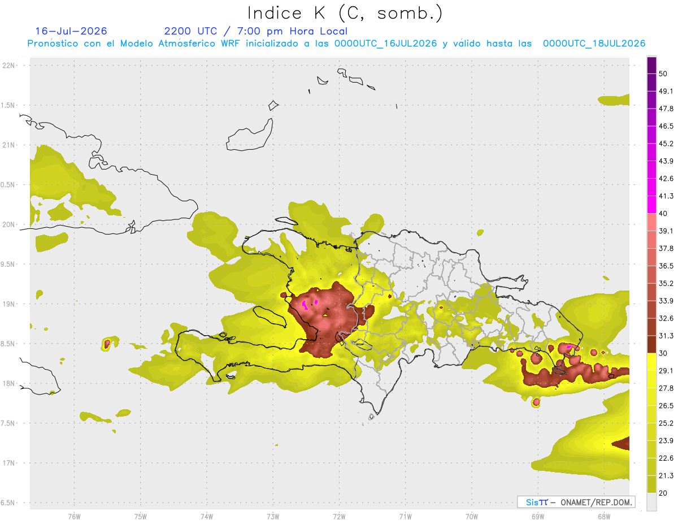Click the longitude label '74W'
This screenshot has width=678, height=524.
(206, 516)
